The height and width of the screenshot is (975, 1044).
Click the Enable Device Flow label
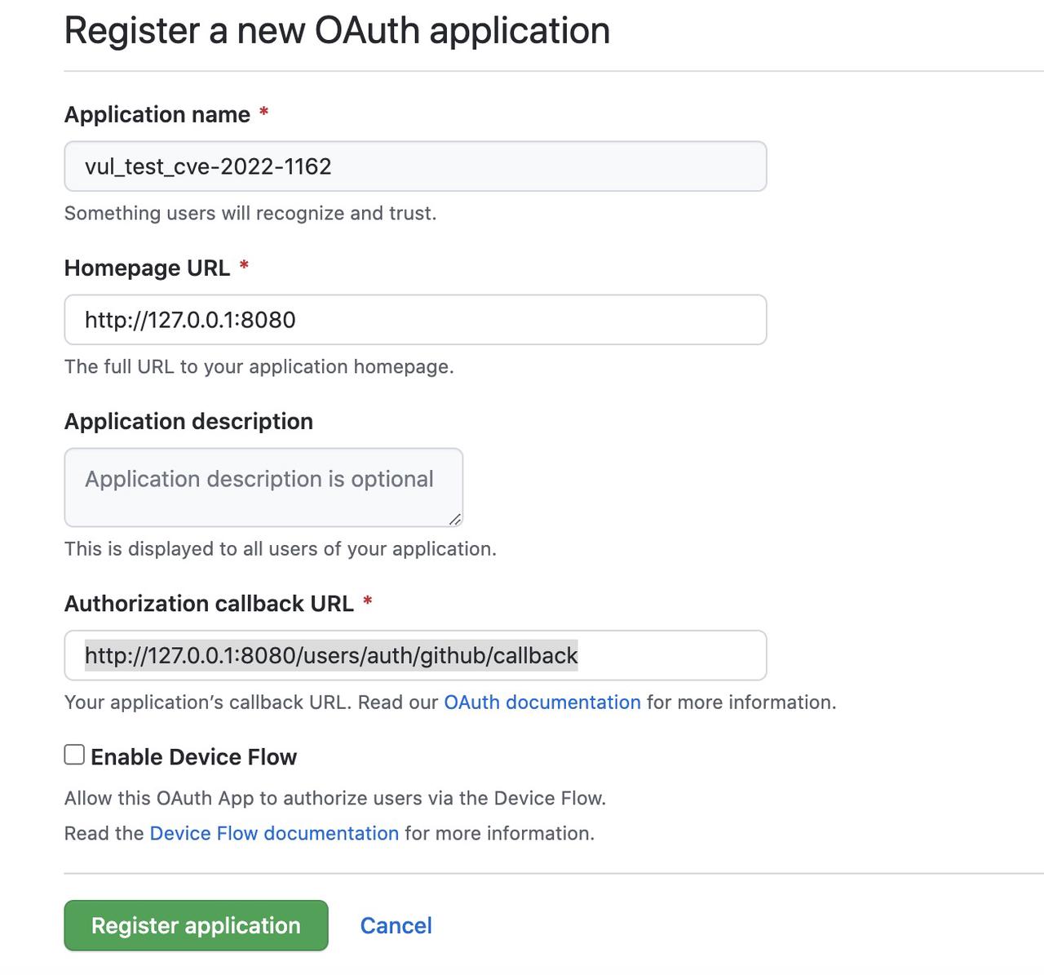(x=194, y=756)
